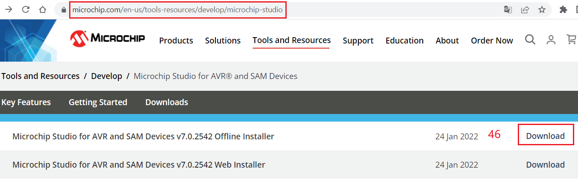Download the Web Installer
This screenshot has width=578, height=182.
pos(545,165)
